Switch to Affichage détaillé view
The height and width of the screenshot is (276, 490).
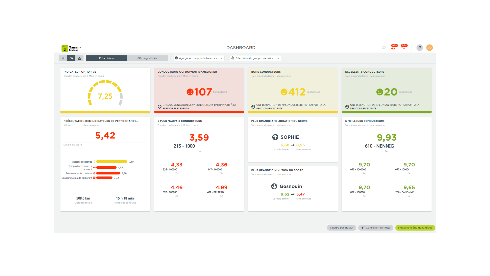pos(147,58)
